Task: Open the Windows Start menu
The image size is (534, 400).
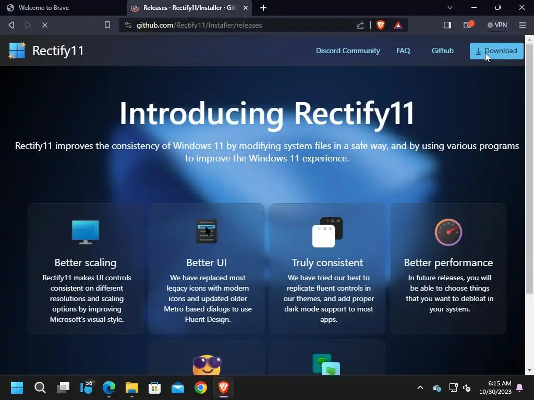Action: pyautogui.click(x=17, y=387)
